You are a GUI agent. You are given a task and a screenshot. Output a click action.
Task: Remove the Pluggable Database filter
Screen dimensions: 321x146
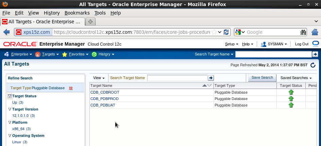71,88
